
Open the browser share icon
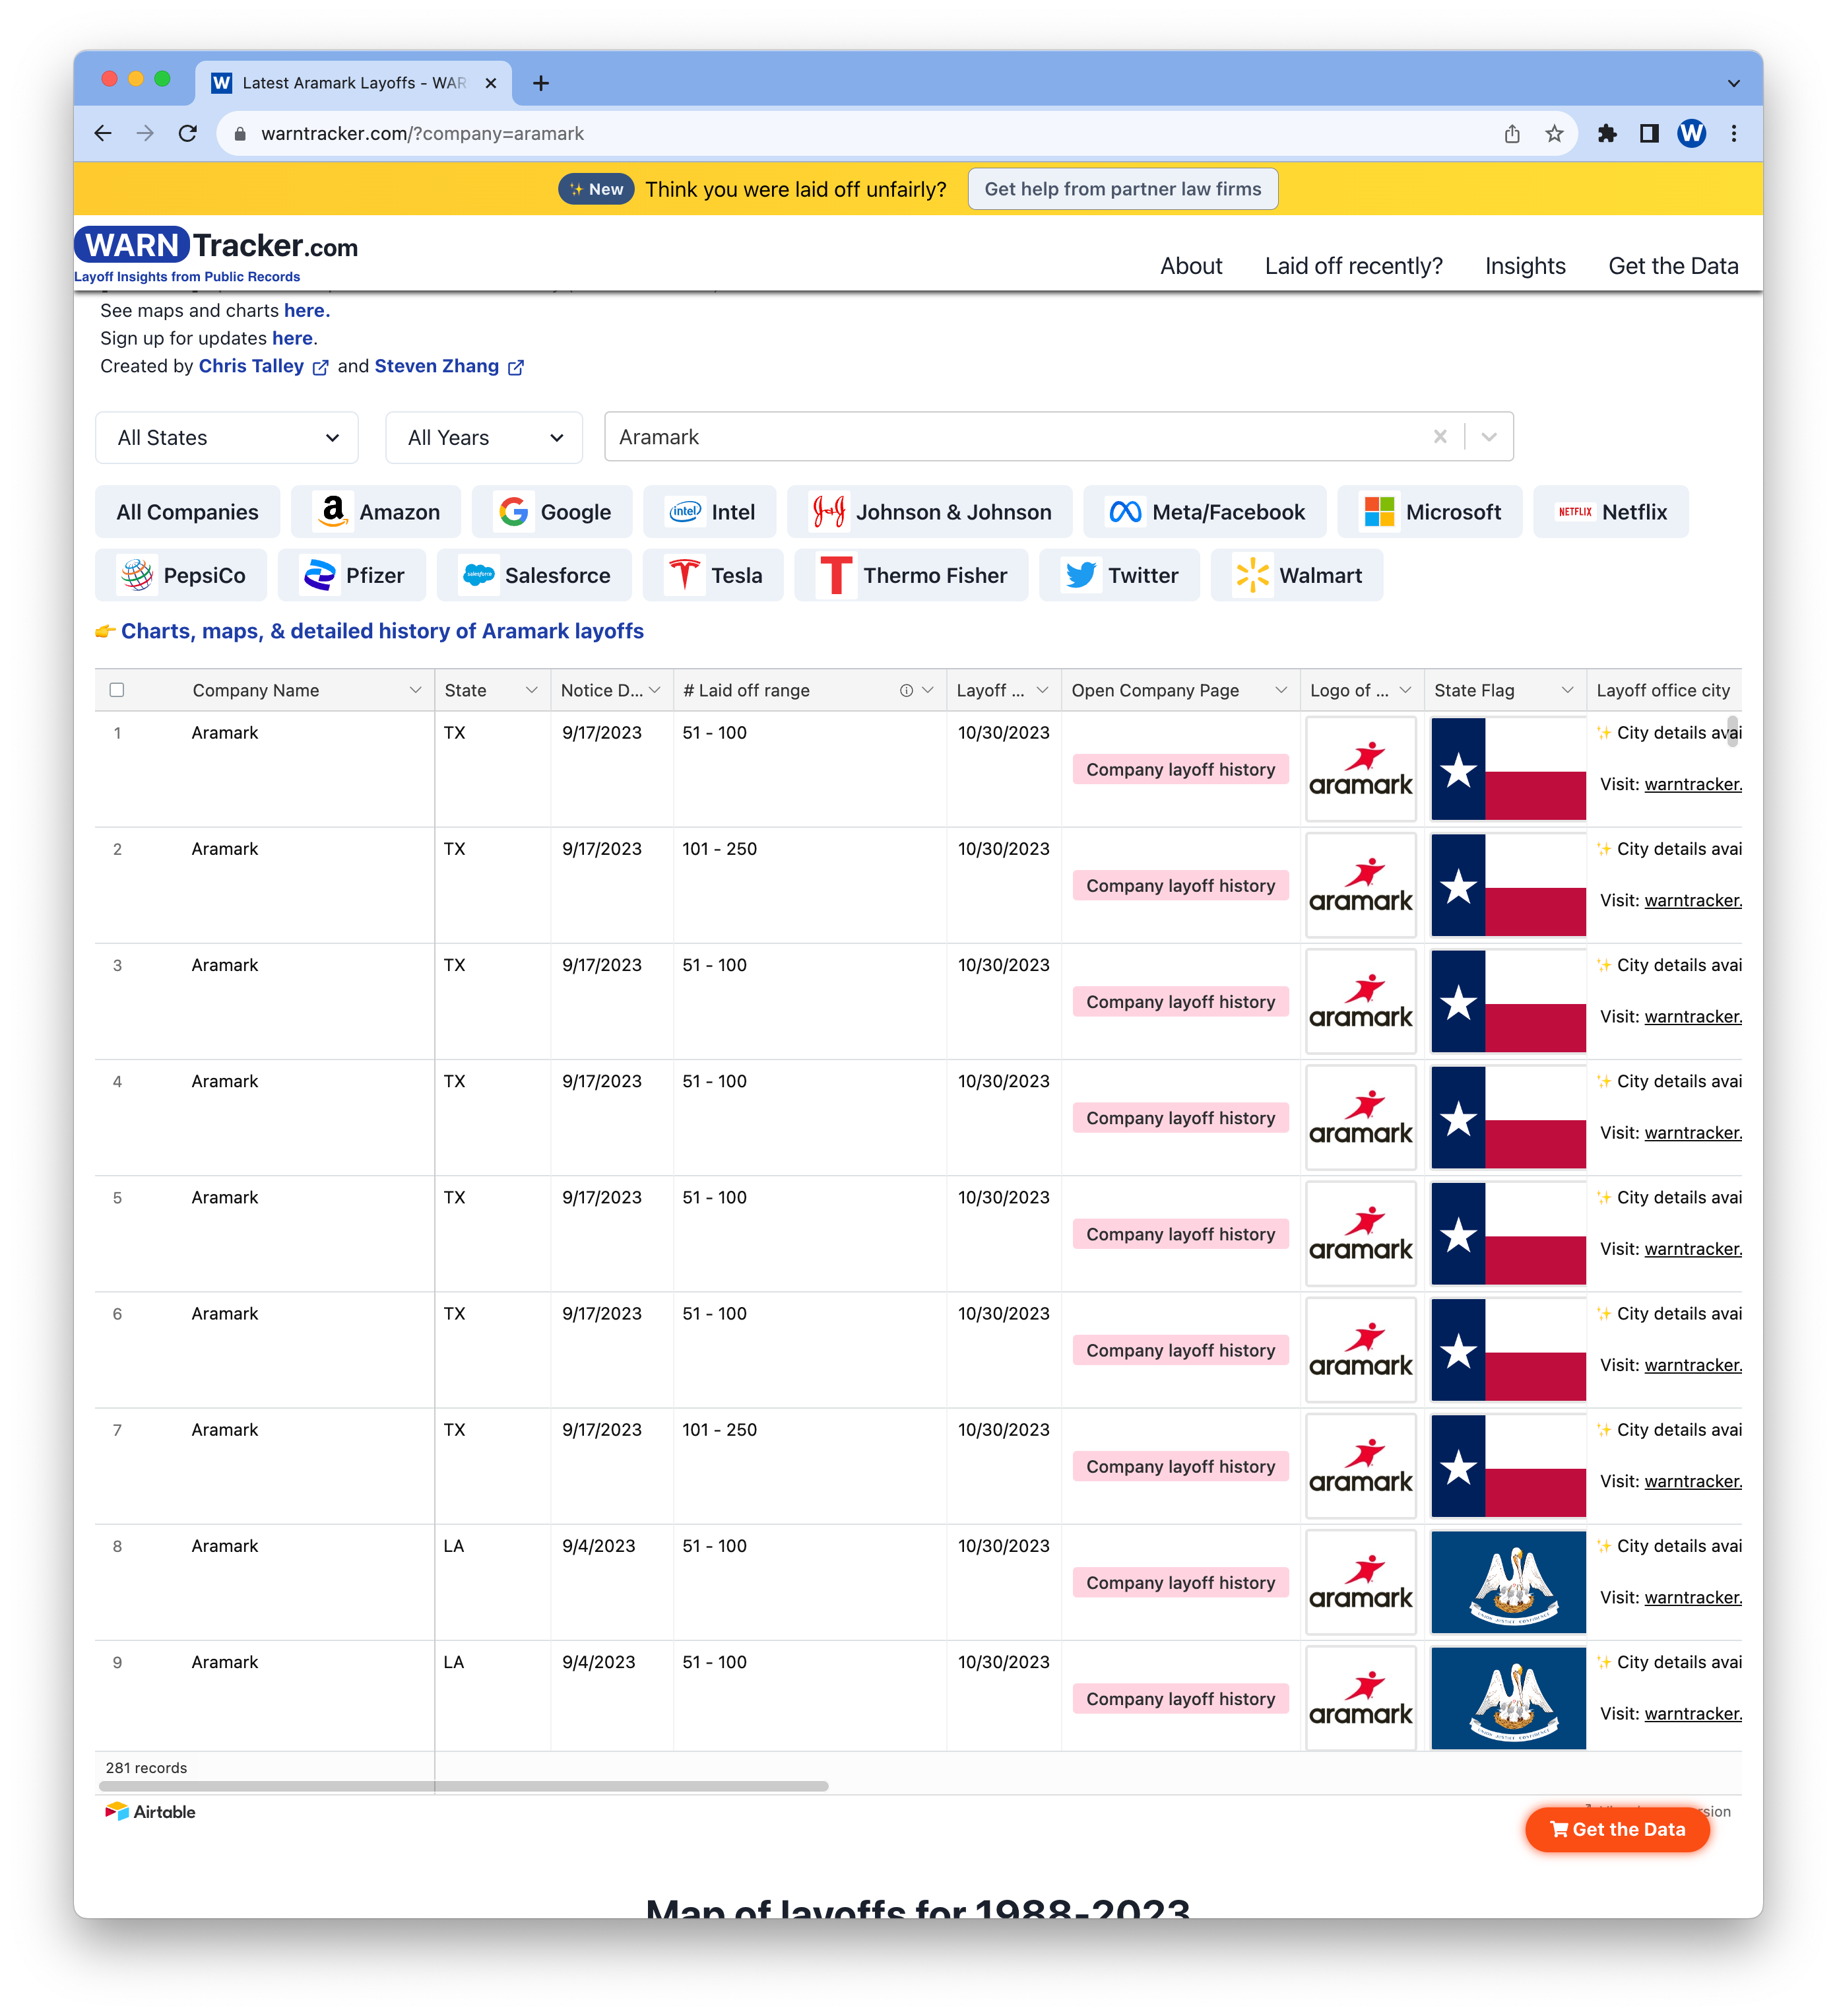pos(1512,134)
